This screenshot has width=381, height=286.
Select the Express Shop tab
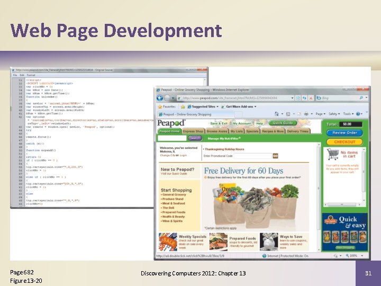(x=193, y=131)
